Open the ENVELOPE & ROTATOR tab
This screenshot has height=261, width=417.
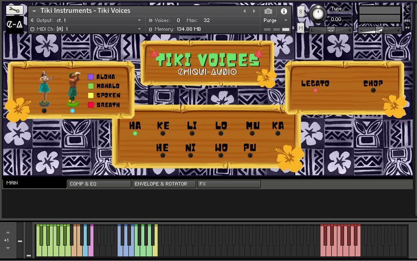click(164, 184)
